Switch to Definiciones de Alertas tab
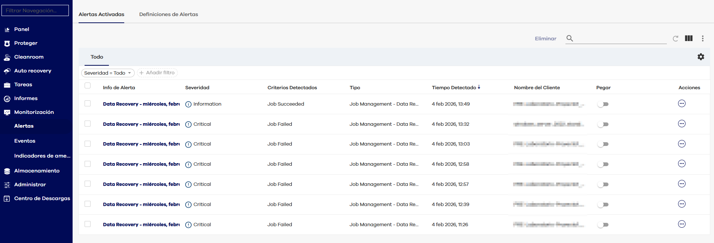The height and width of the screenshot is (243, 714). pos(168,15)
